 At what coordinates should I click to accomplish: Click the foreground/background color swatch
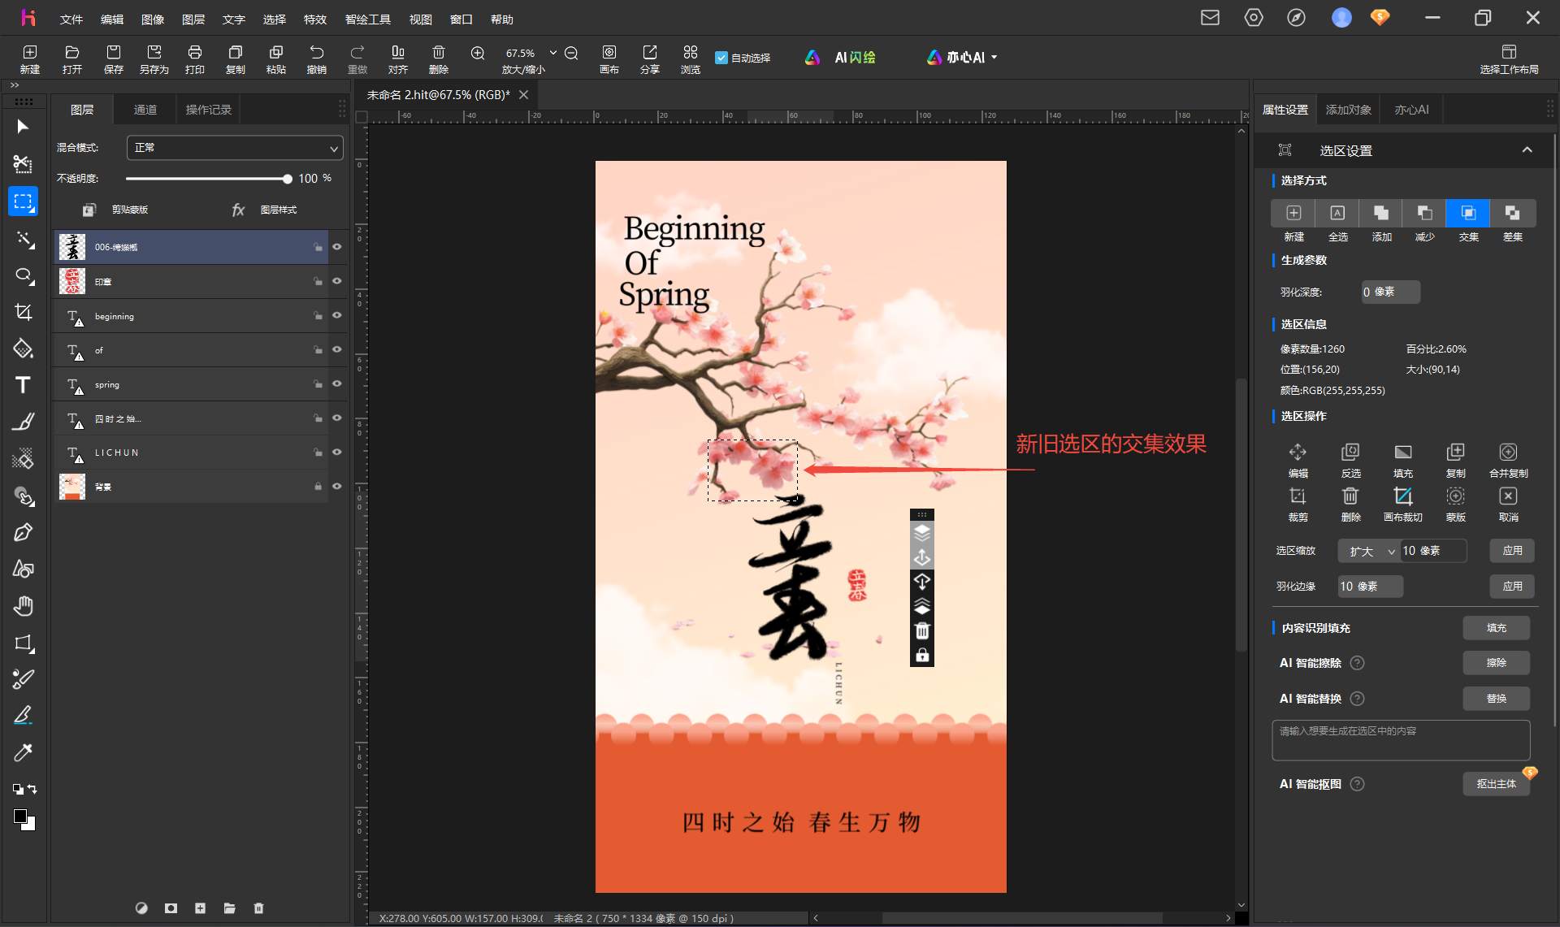[x=24, y=820]
